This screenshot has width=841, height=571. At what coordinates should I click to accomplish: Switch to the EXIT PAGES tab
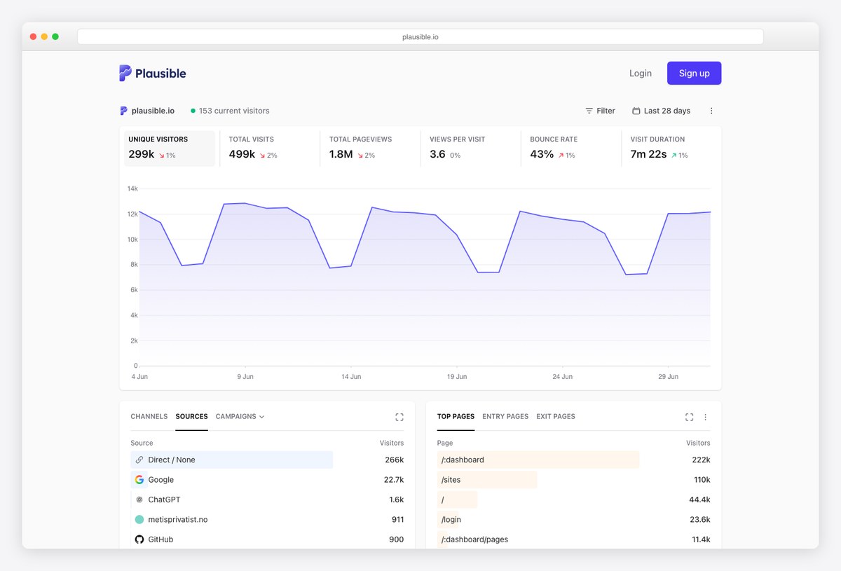pyautogui.click(x=556, y=416)
